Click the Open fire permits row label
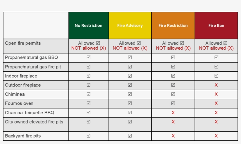This screenshot has height=144, width=241. (x=23, y=43)
